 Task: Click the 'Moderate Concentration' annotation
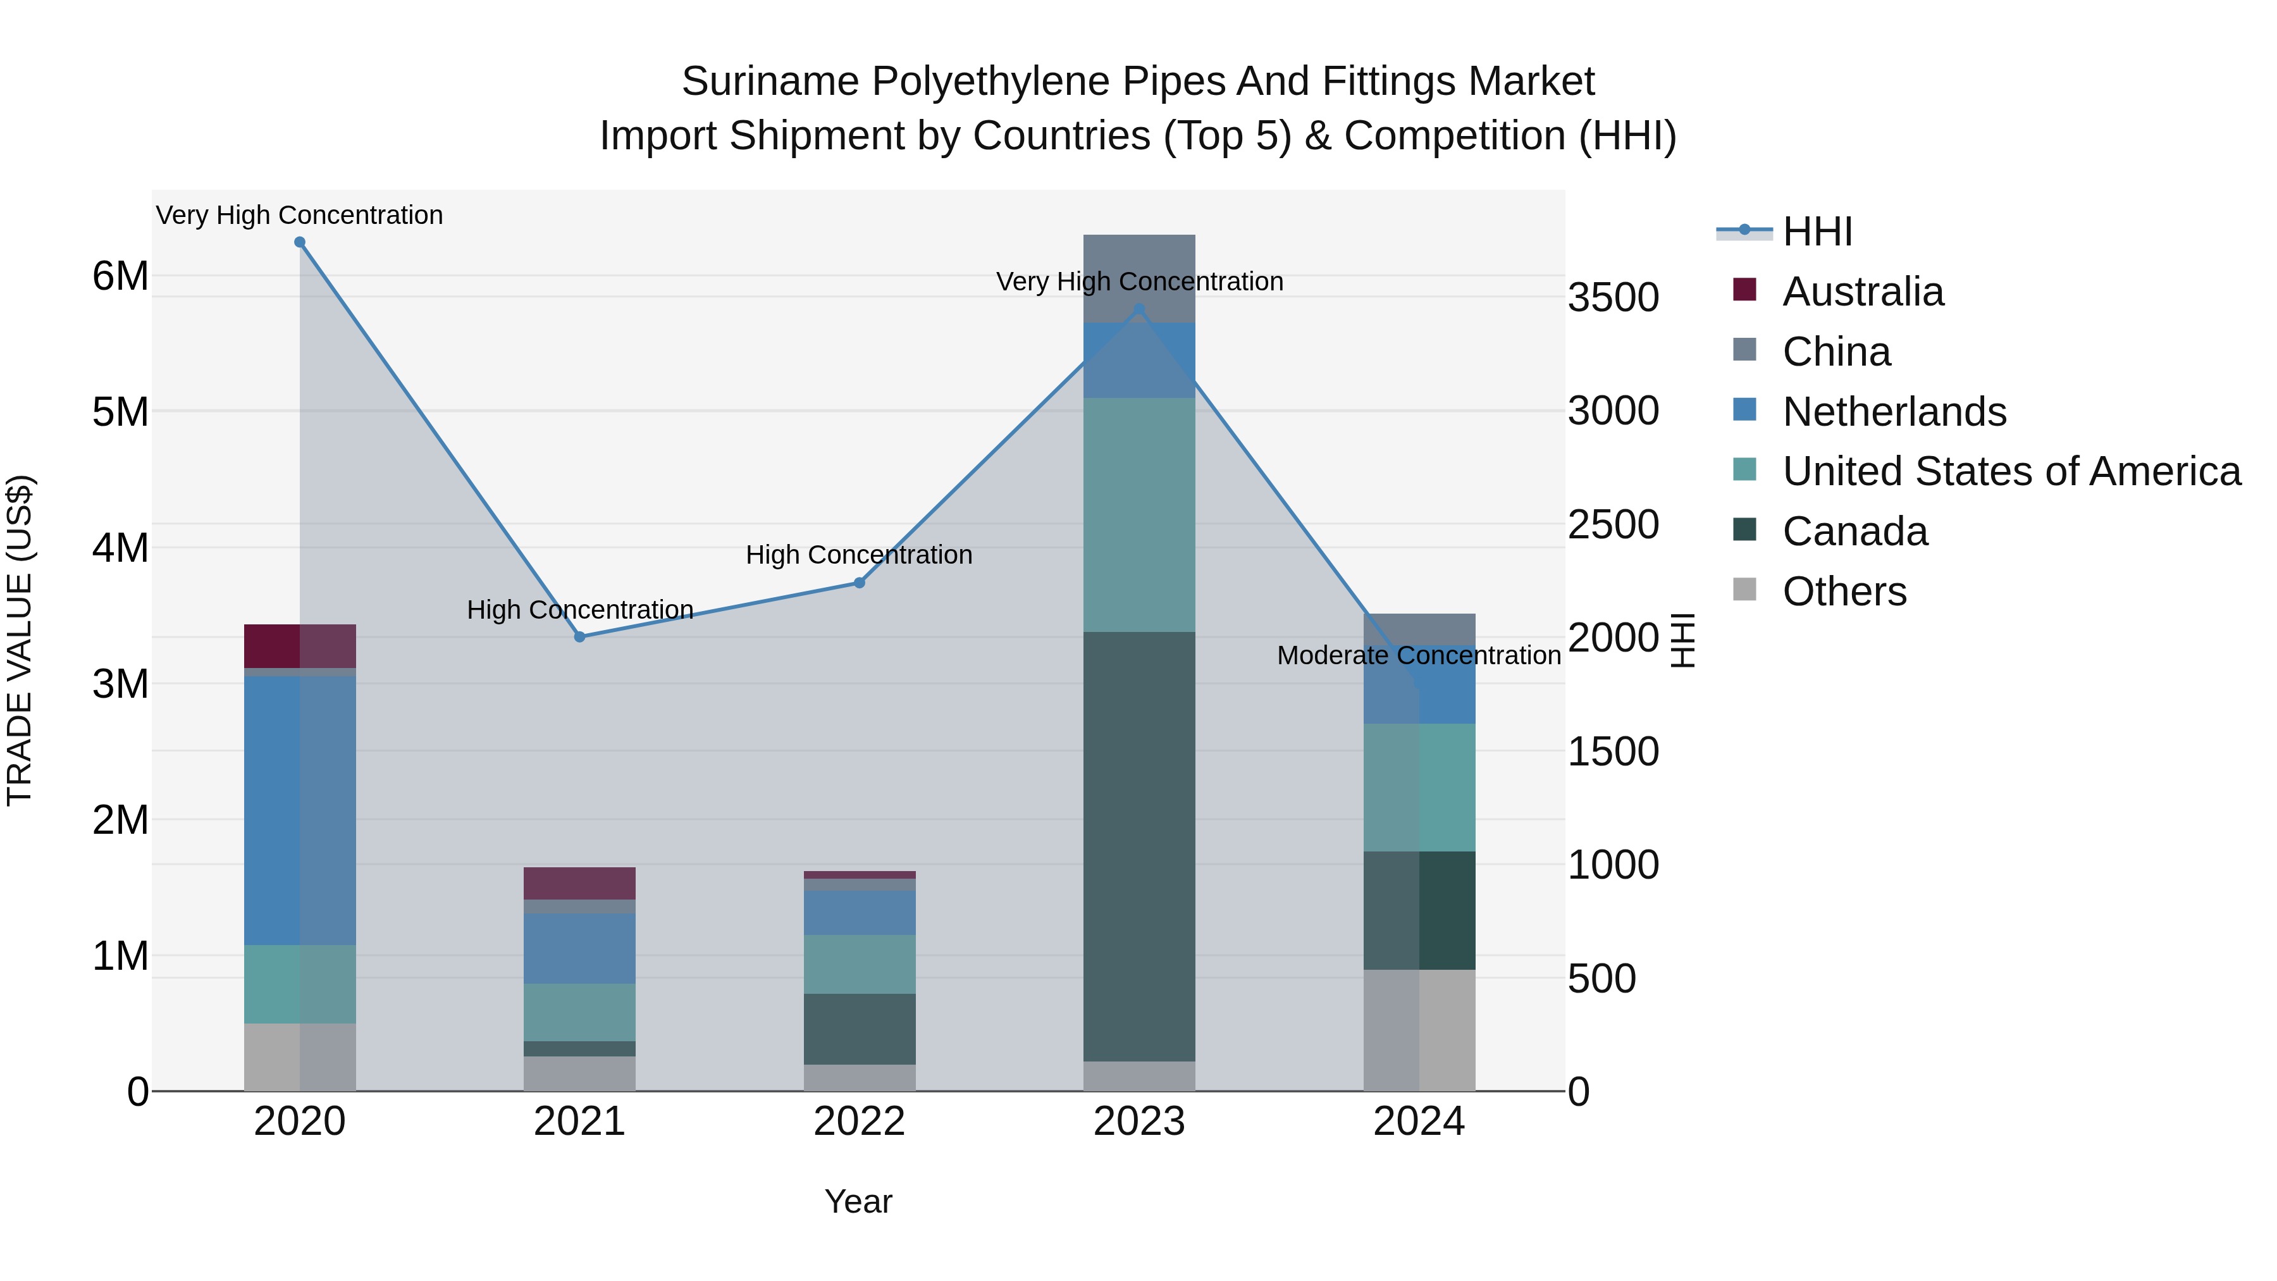click(1419, 655)
